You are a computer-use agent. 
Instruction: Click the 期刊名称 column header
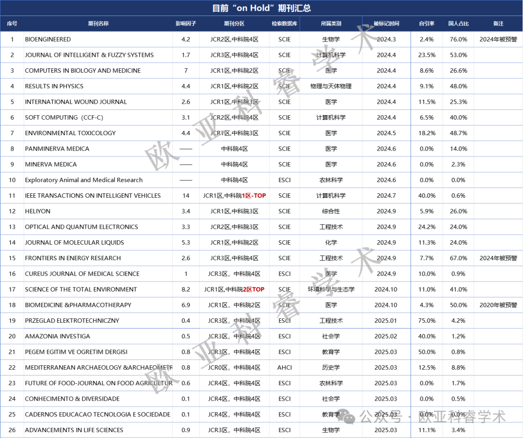(98, 24)
